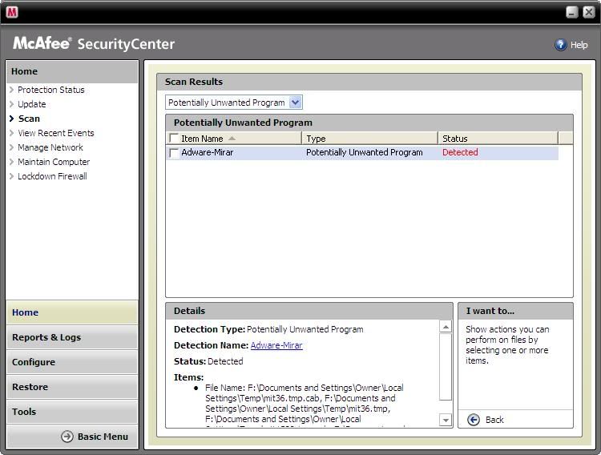Viewport: 601px width, 455px height.
Task: Click the Help text link
Action: (x=579, y=45)
